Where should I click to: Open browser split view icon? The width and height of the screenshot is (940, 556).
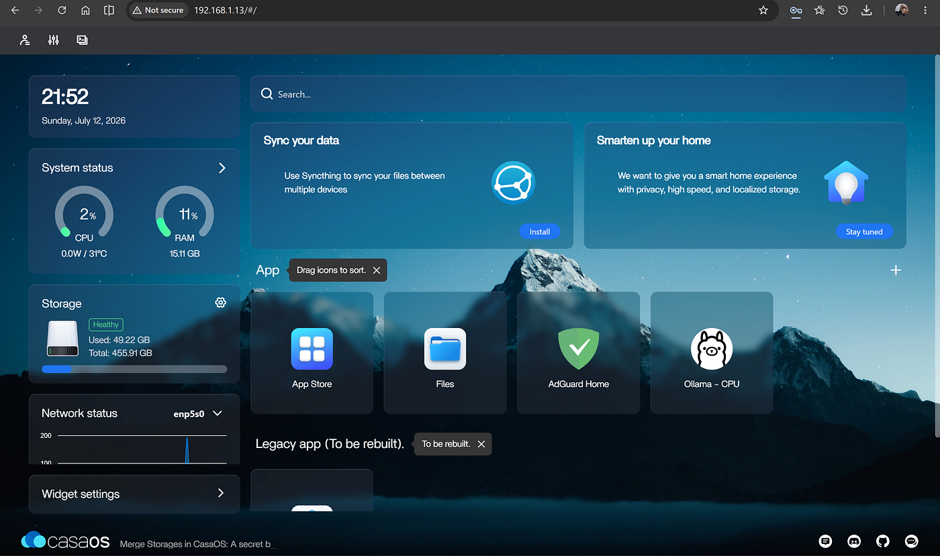109,10
